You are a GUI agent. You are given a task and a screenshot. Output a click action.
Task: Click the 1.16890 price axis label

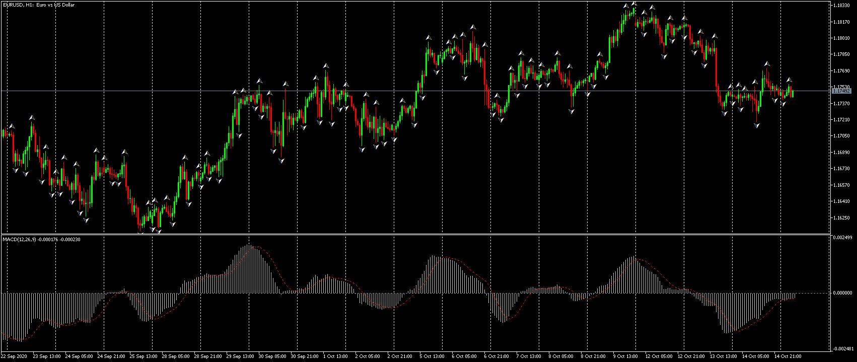841,153
